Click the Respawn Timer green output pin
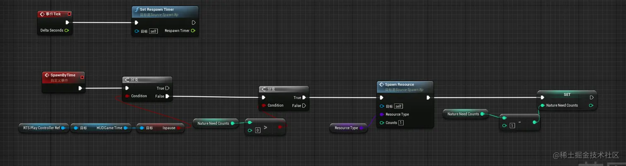Viewport: 626px width, 166px height. pyautogui.click(x=193, y=31)
